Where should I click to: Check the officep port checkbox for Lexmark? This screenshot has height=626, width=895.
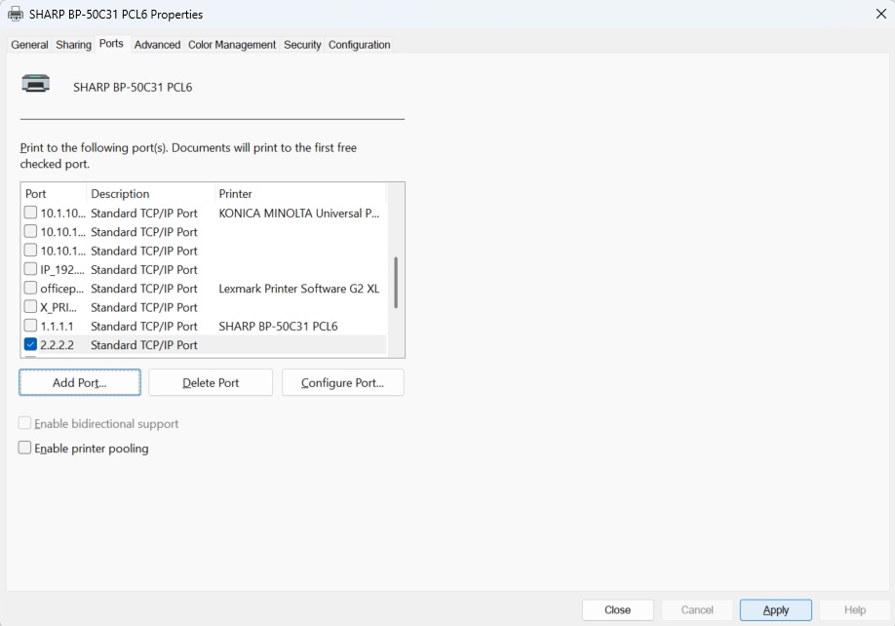coord(31,289)
